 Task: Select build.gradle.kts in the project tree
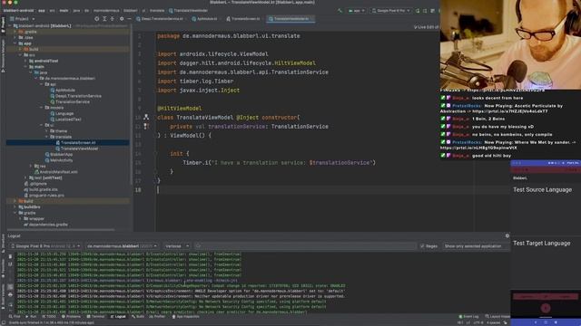(x=40, y=189)
